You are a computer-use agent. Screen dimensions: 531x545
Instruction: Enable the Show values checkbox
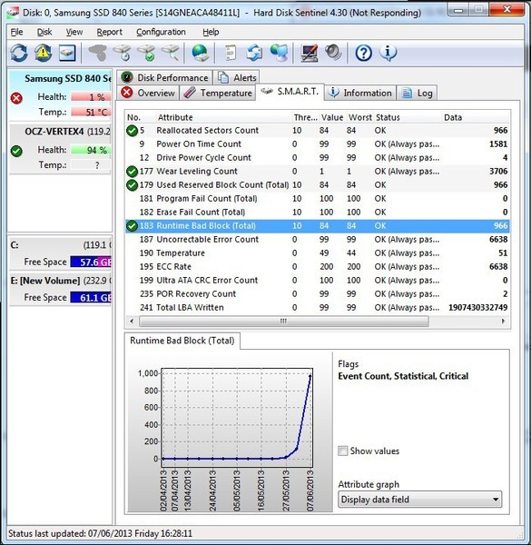(x=343, y=451)
